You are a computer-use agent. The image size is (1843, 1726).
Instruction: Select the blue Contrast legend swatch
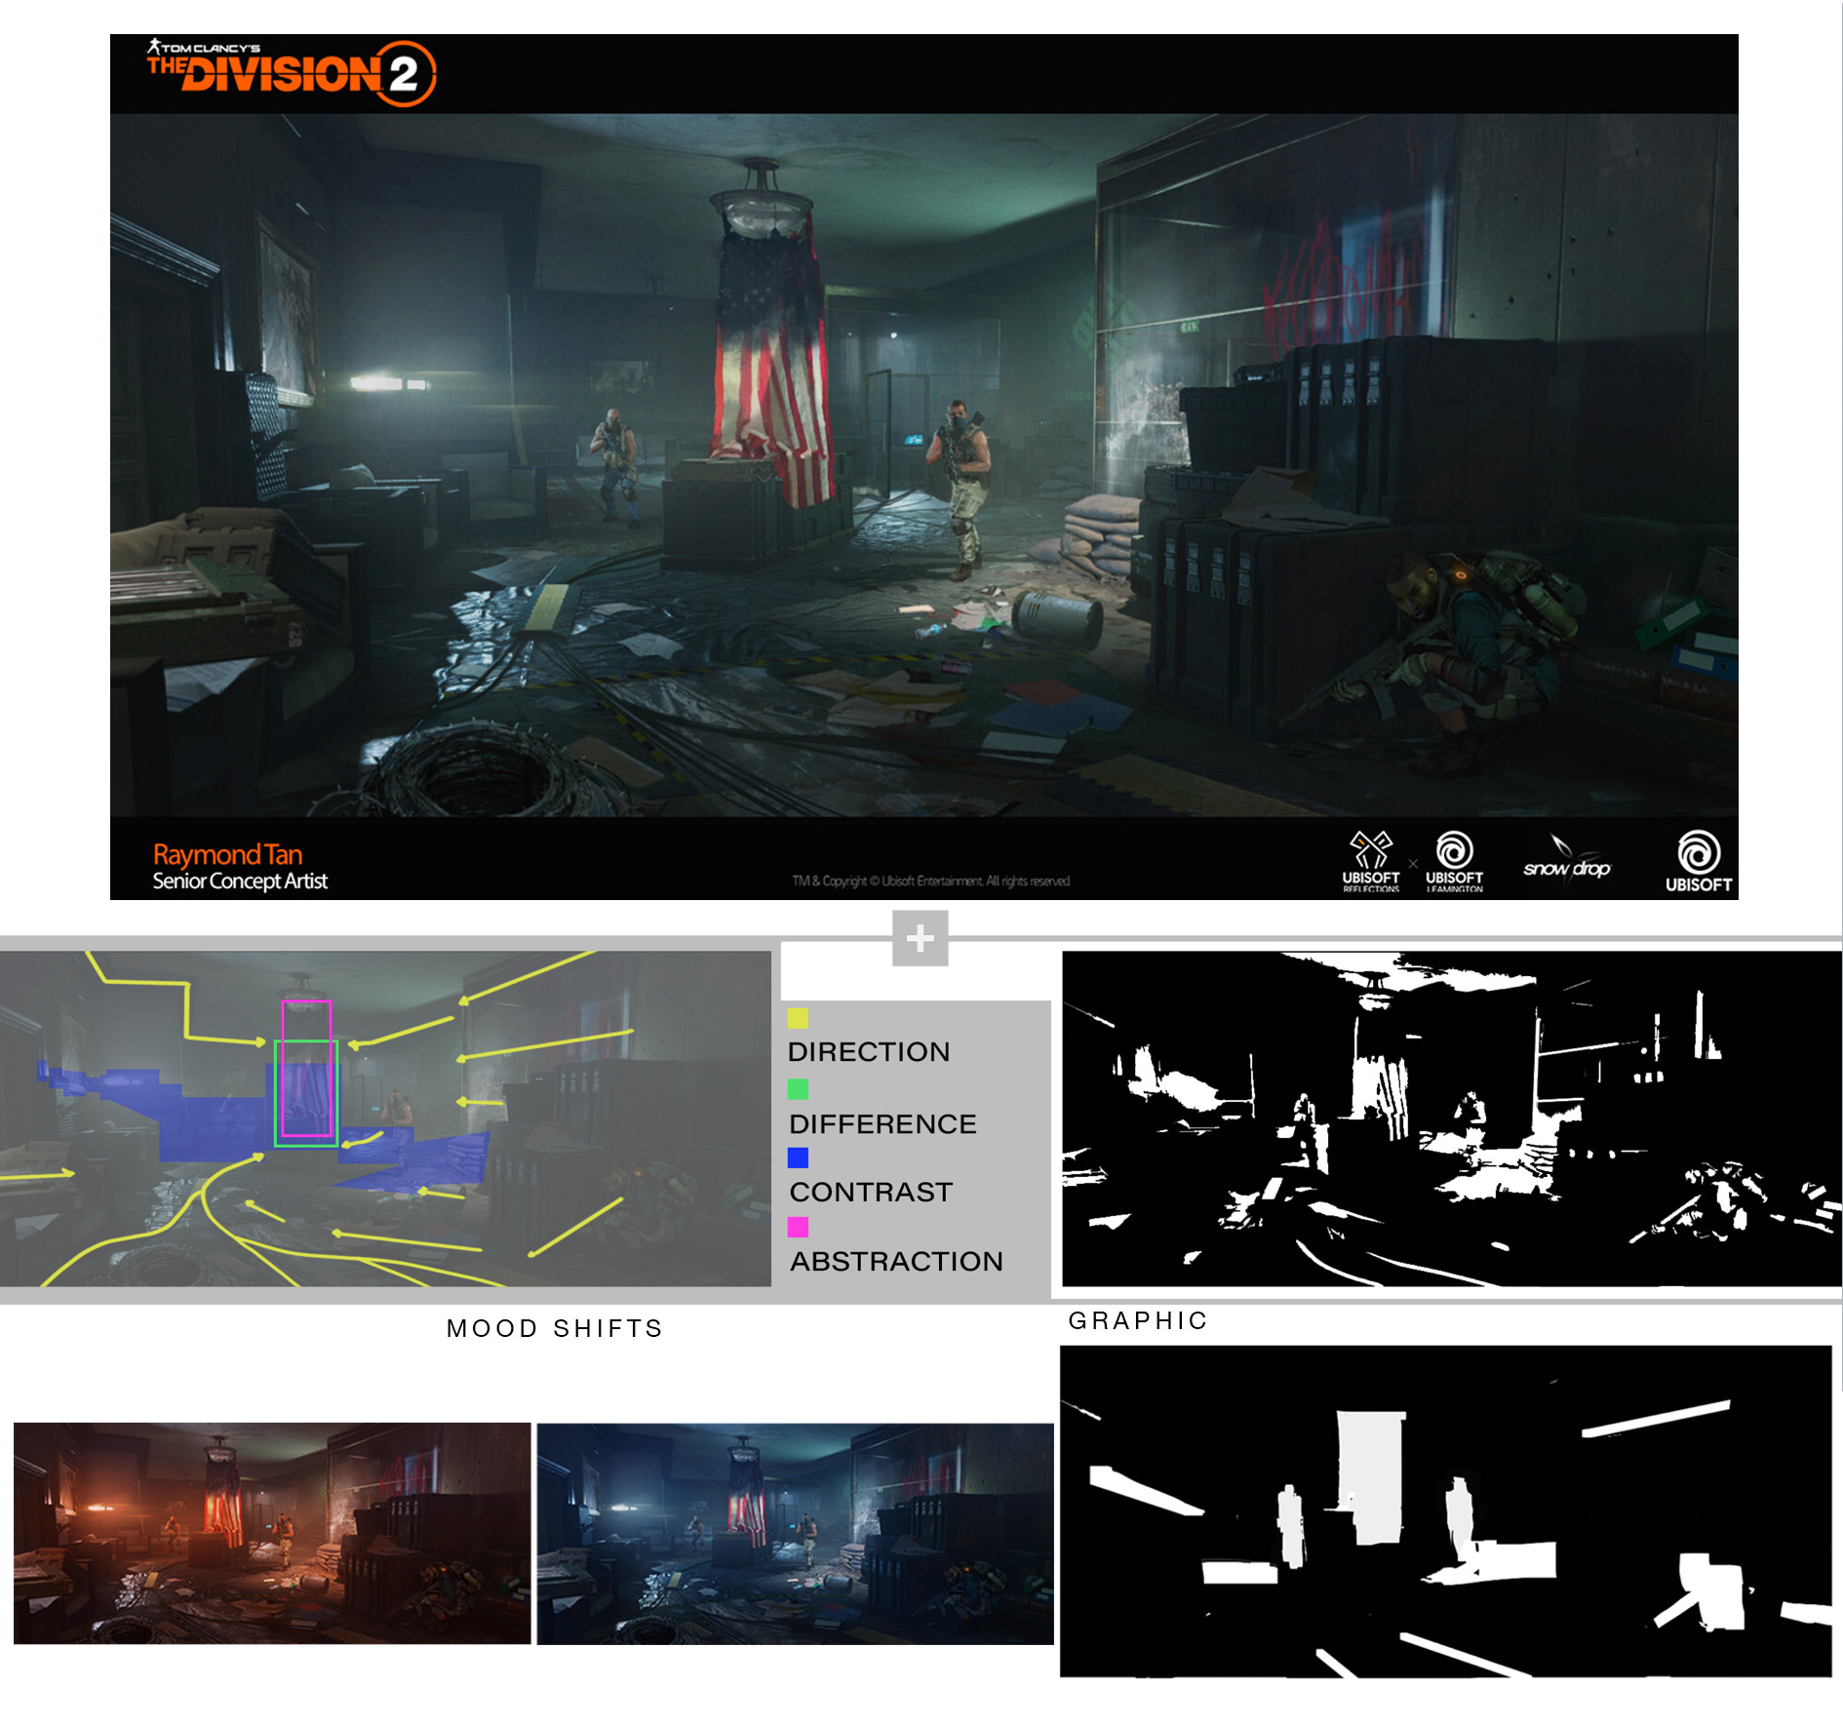pyautogui.click(x=798, y=1157)
